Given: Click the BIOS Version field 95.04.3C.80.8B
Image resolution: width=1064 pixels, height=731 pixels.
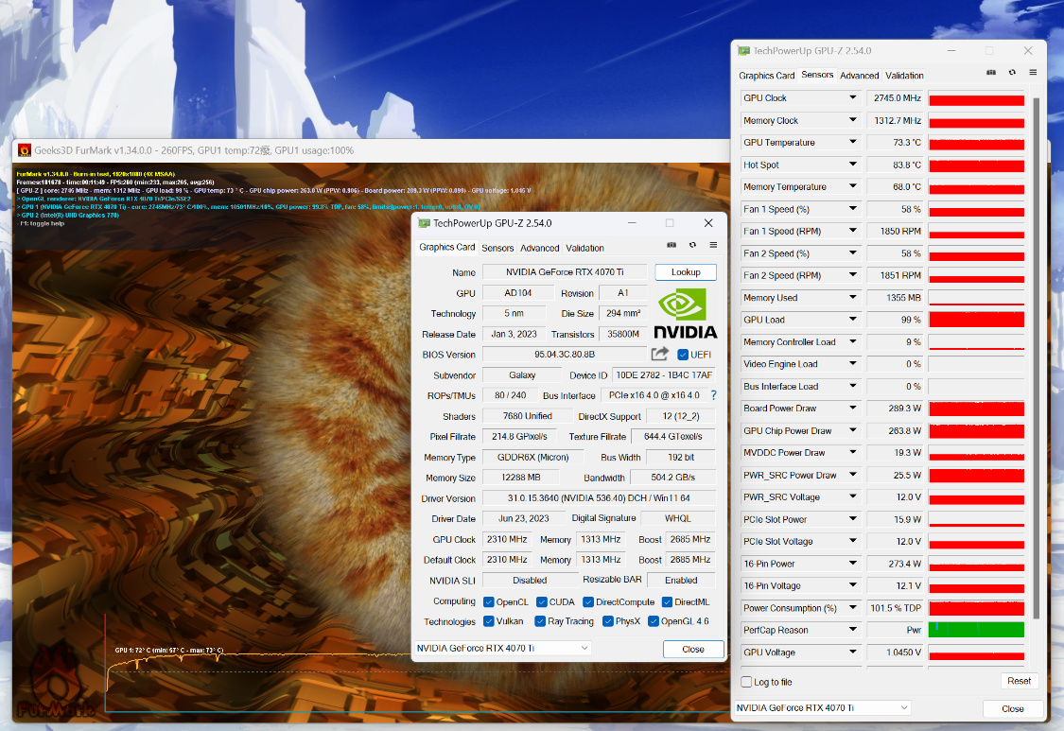Looking at the screenshot, I should [x=565, y=355].
